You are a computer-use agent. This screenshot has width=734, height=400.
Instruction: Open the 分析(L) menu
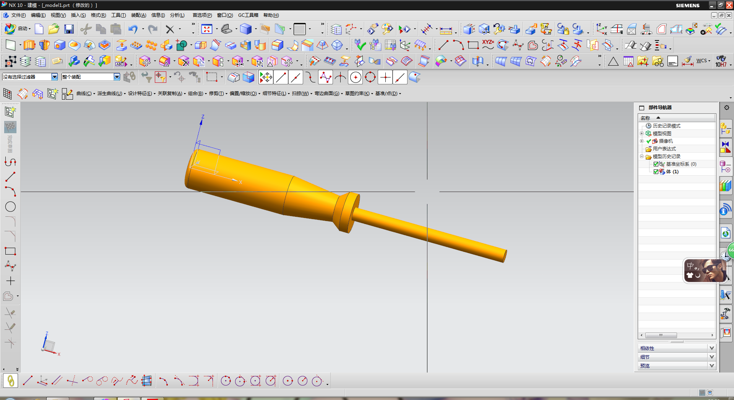[177, 15]
